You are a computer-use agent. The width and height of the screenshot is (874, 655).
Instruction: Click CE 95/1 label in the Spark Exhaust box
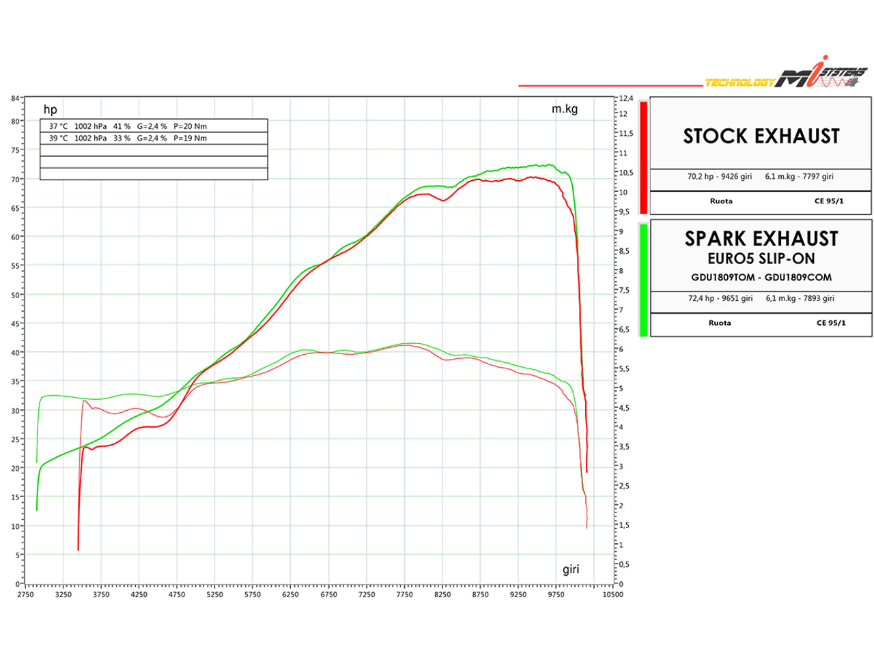coord(830,323)
